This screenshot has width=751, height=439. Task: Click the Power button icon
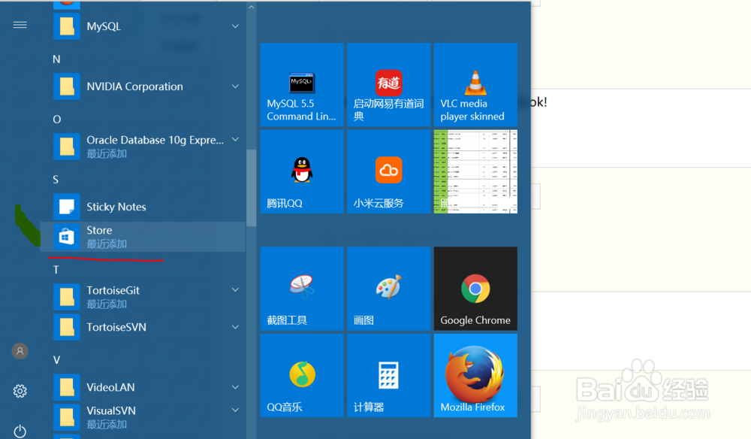pos(20,430)
